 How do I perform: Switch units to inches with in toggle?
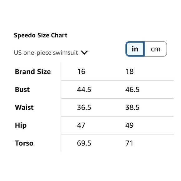(x=135, y=49)
